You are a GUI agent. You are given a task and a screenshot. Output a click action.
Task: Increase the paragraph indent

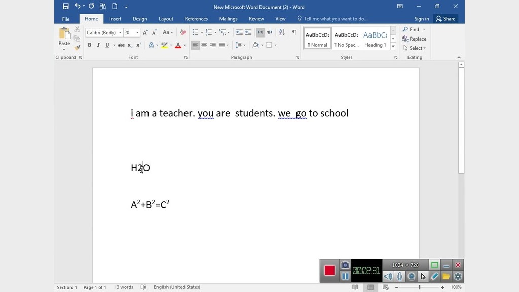[x=248, y=32]
